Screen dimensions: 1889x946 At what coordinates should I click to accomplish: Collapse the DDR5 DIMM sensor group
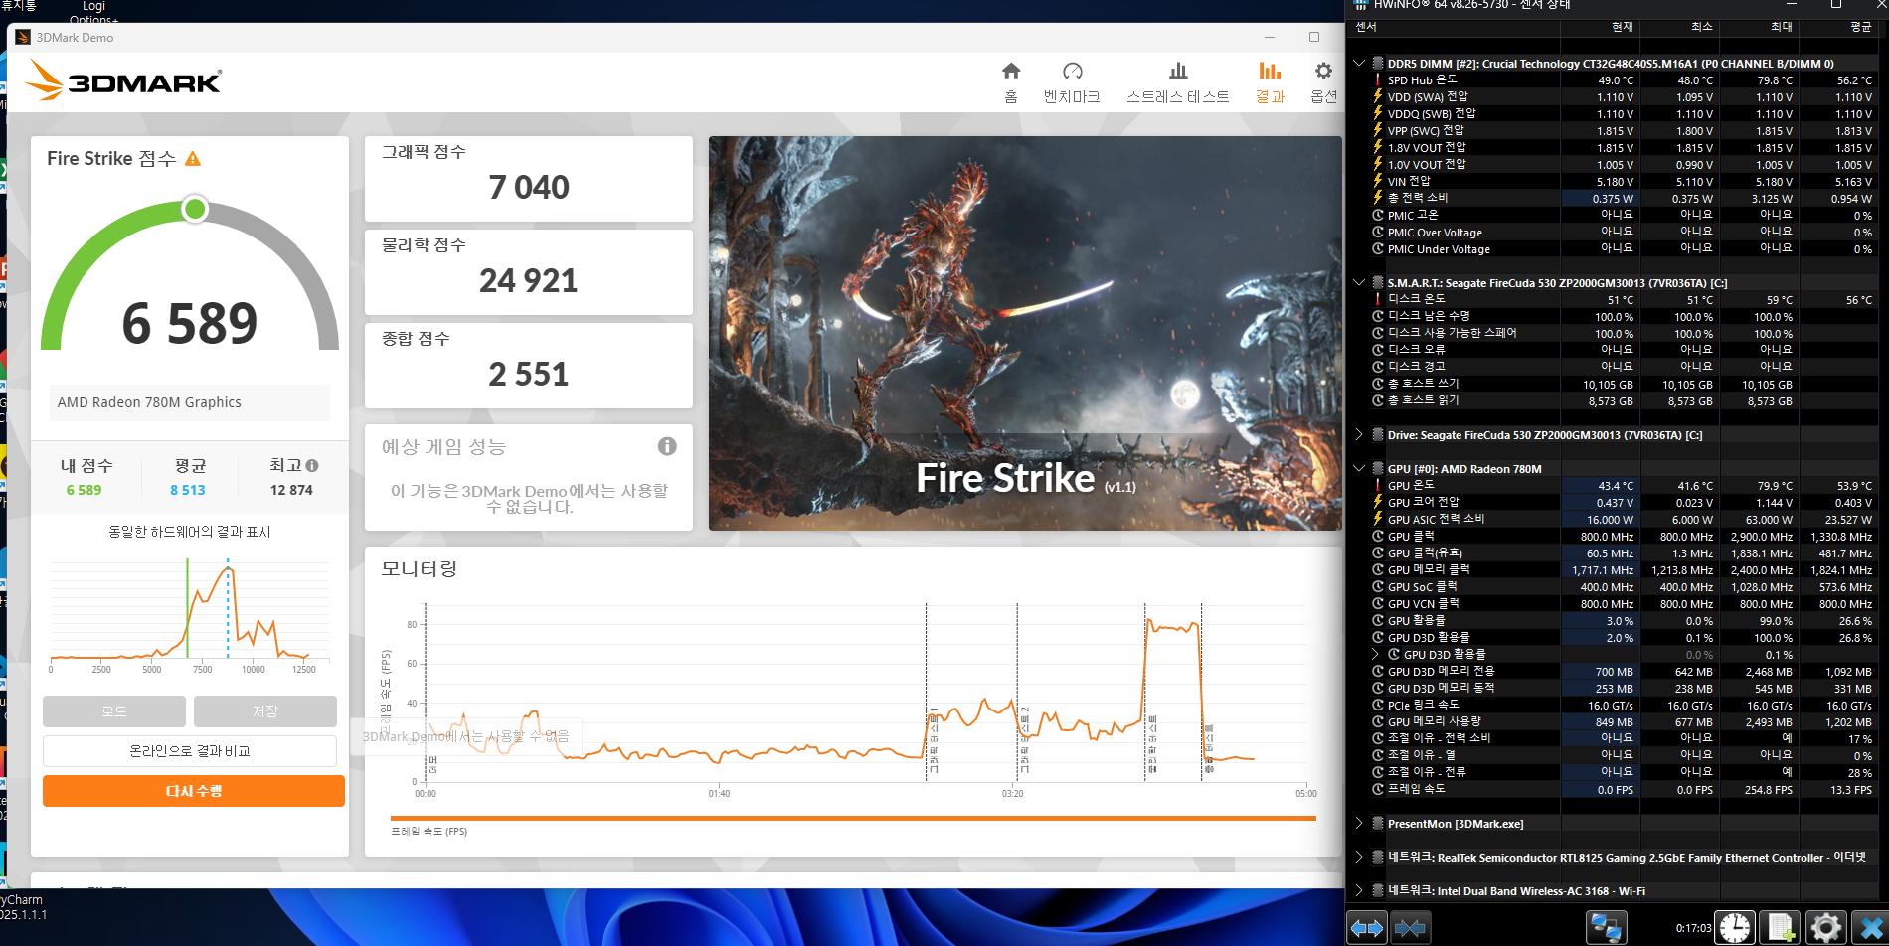tap(1359, 63)
